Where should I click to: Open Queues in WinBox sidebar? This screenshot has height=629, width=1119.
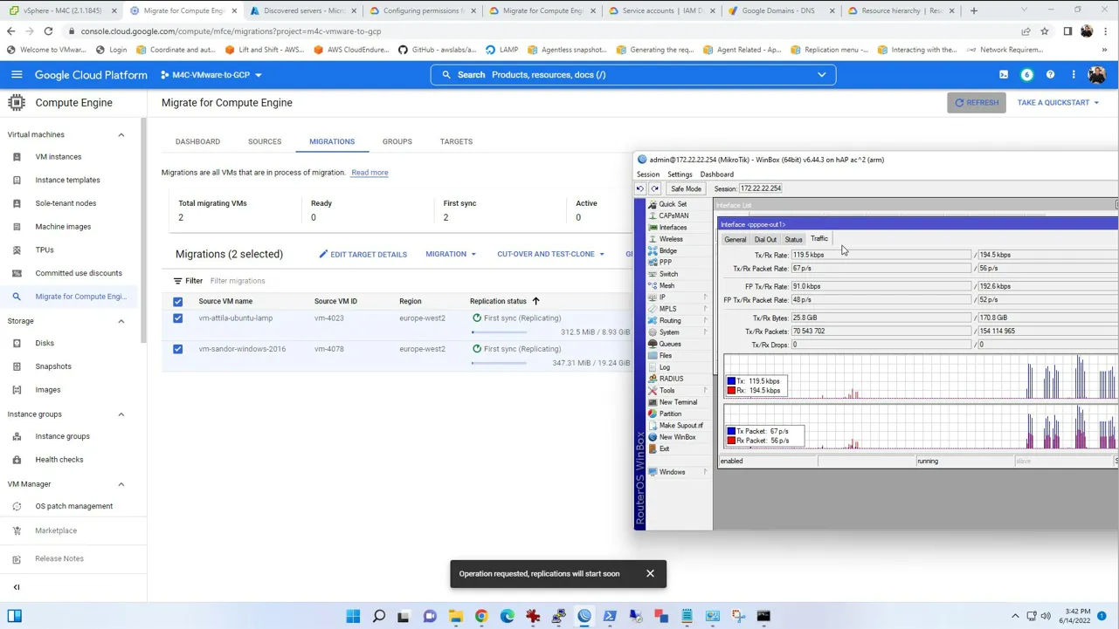[670, 345]
